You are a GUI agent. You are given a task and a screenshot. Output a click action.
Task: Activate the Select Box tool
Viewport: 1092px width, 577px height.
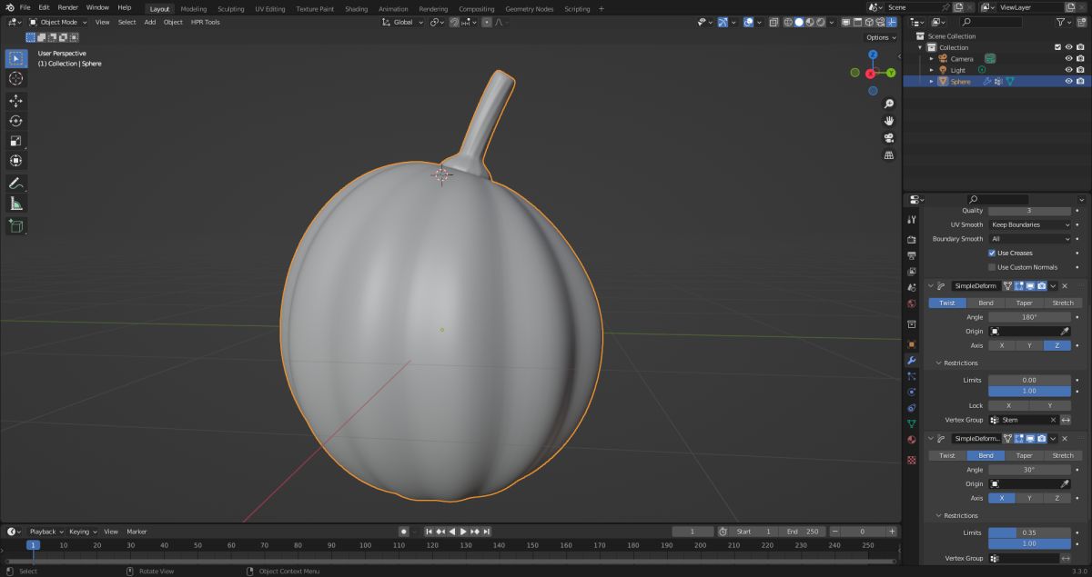(15, 59)
